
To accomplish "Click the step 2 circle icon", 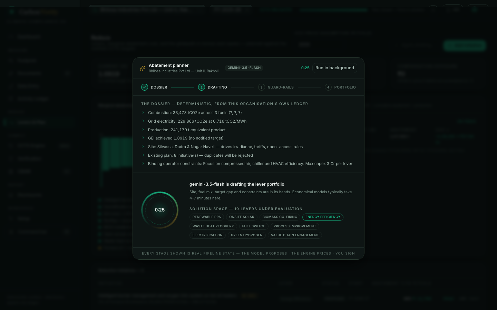I will [202, 87].
